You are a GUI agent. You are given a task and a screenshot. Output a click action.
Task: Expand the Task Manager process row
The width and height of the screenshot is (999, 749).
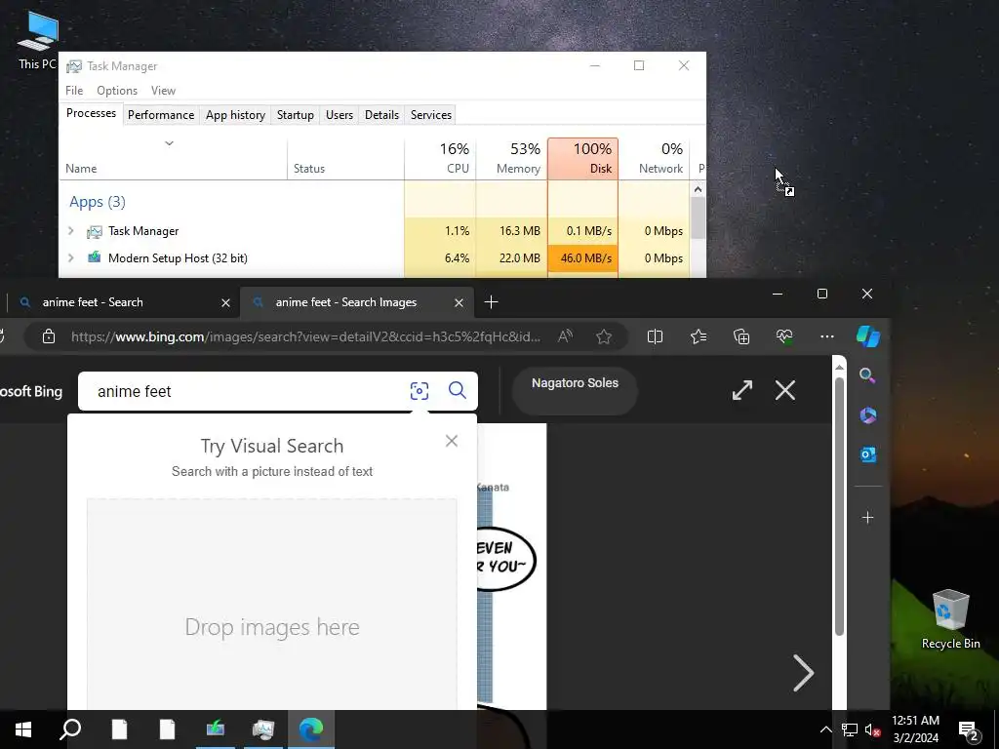point(71,230)
